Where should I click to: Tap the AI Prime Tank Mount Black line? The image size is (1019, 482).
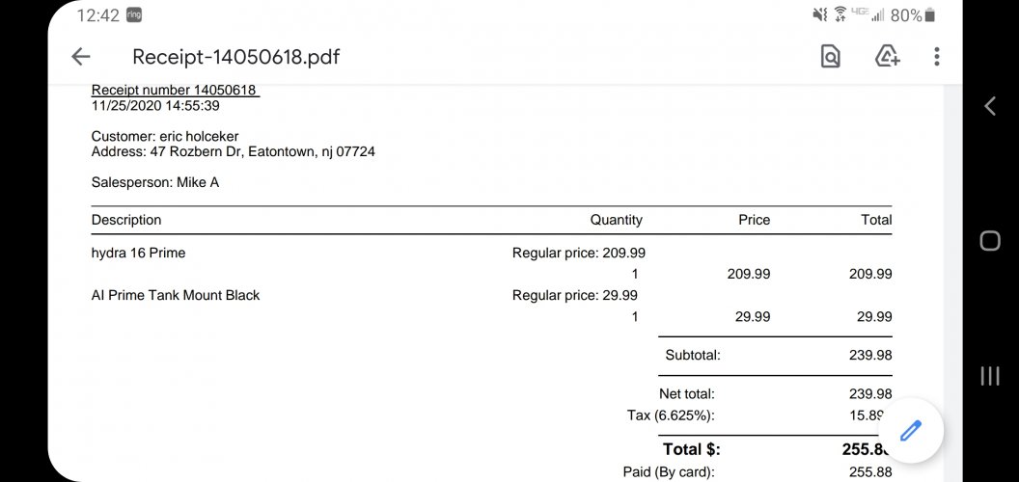tap(176, 296)
